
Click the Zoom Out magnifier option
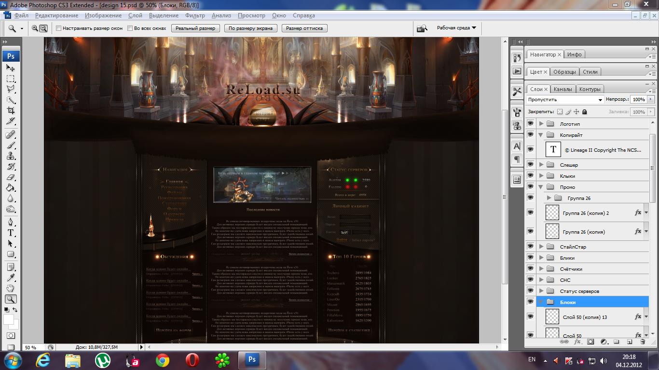pyautogui.click(x=43, y=28)
